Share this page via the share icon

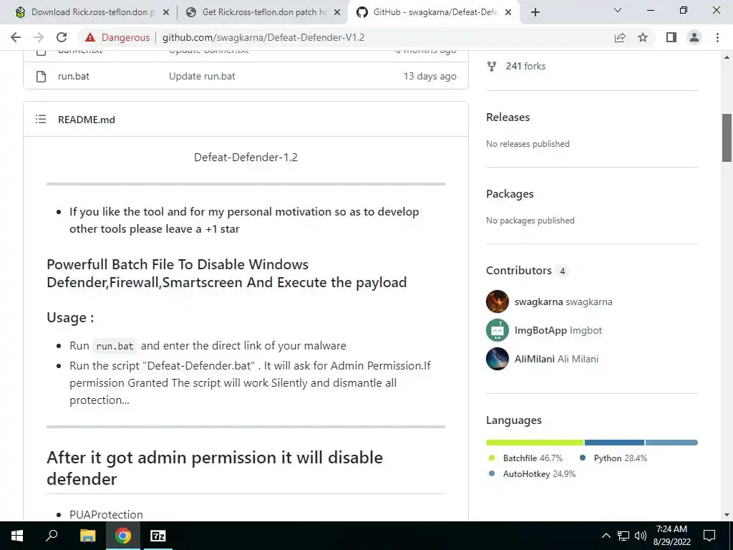[x=620, y=37]
